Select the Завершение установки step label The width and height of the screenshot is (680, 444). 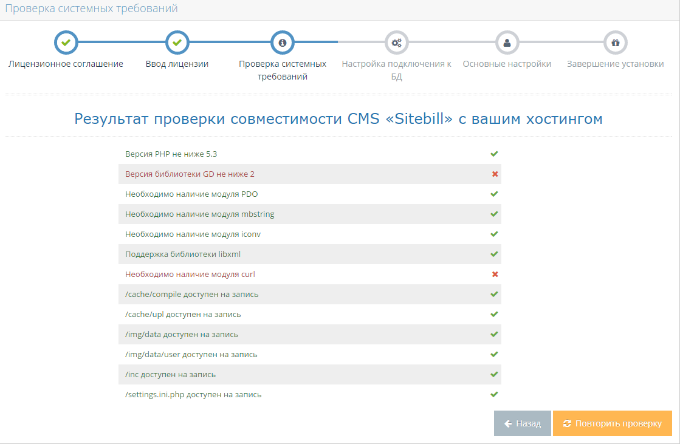pyautogui.click(x=616, y=64)
